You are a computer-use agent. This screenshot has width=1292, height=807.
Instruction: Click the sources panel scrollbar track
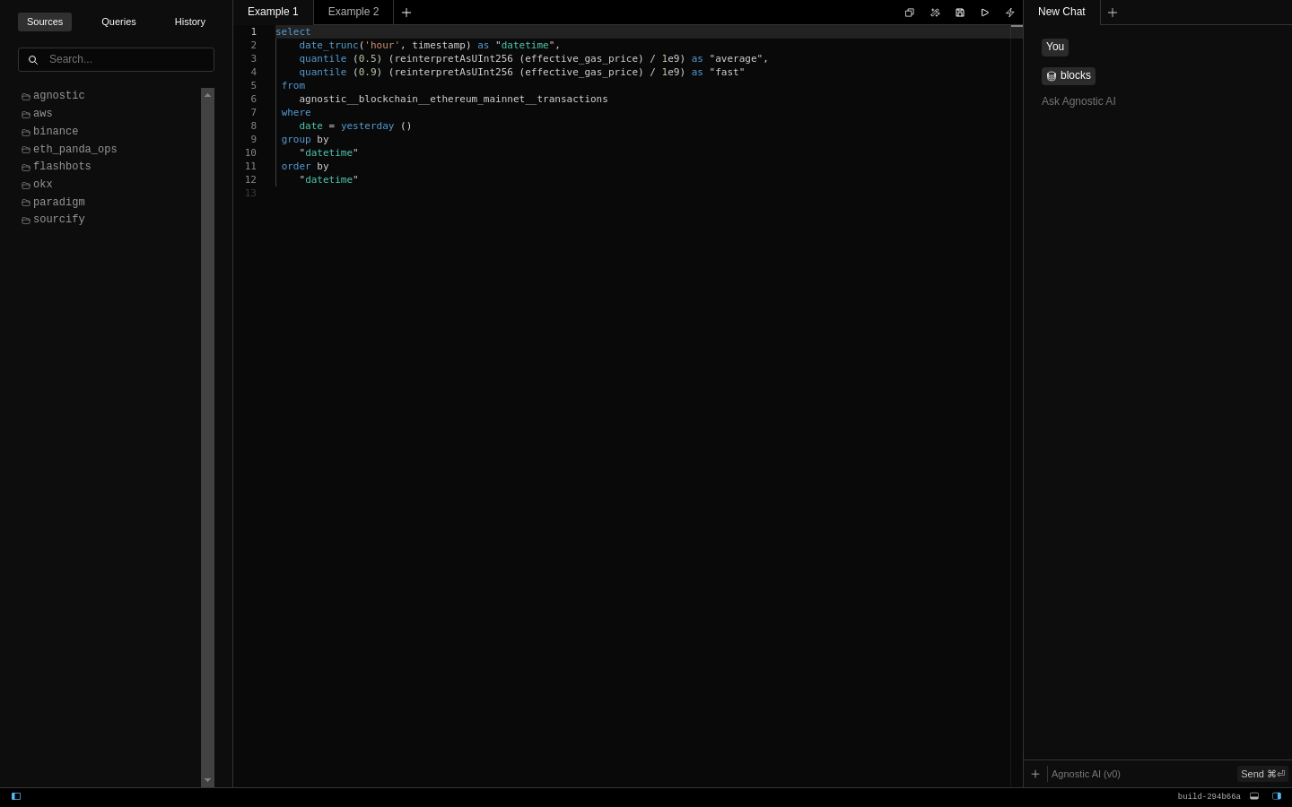(x=207, y=438)
